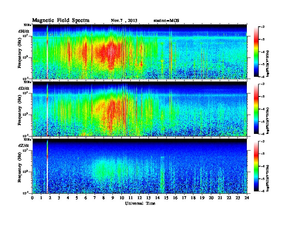This screenshot has width=294, height=227.
Task: Click hour 5 on the Universal Time axis
Action: (77, 198)
